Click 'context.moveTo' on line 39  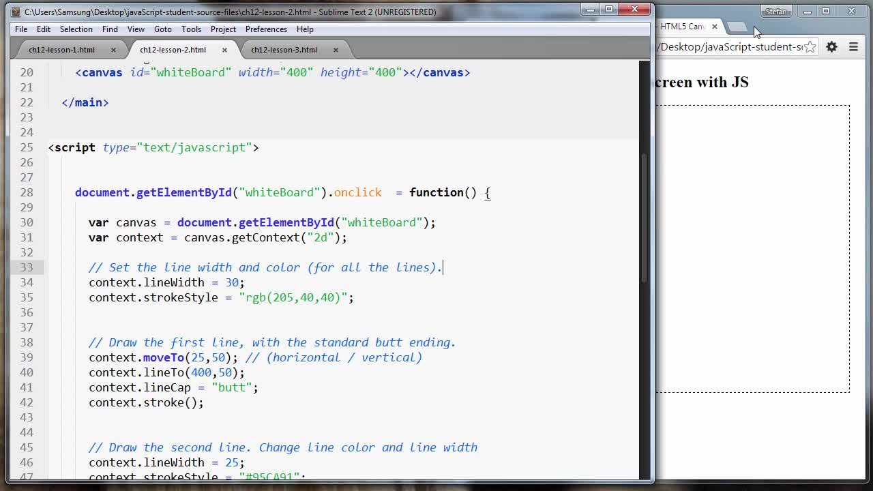136,357
